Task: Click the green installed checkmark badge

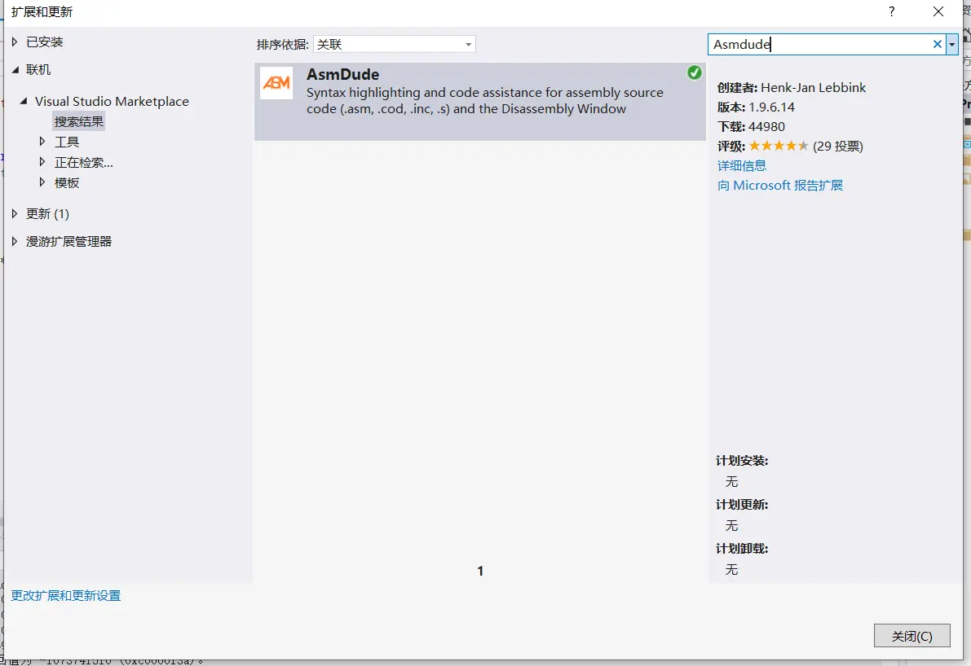Action: [694, 72]
